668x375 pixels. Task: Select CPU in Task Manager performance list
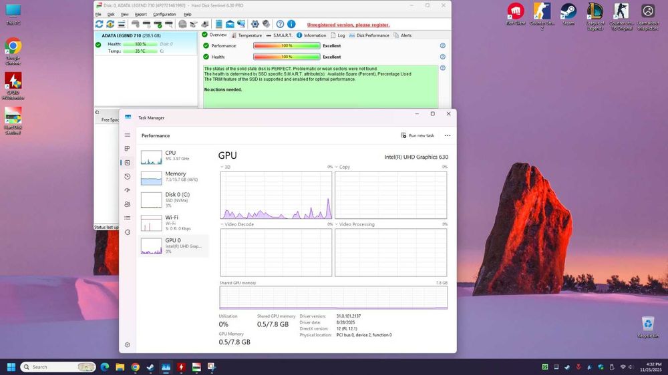[174, 157]
